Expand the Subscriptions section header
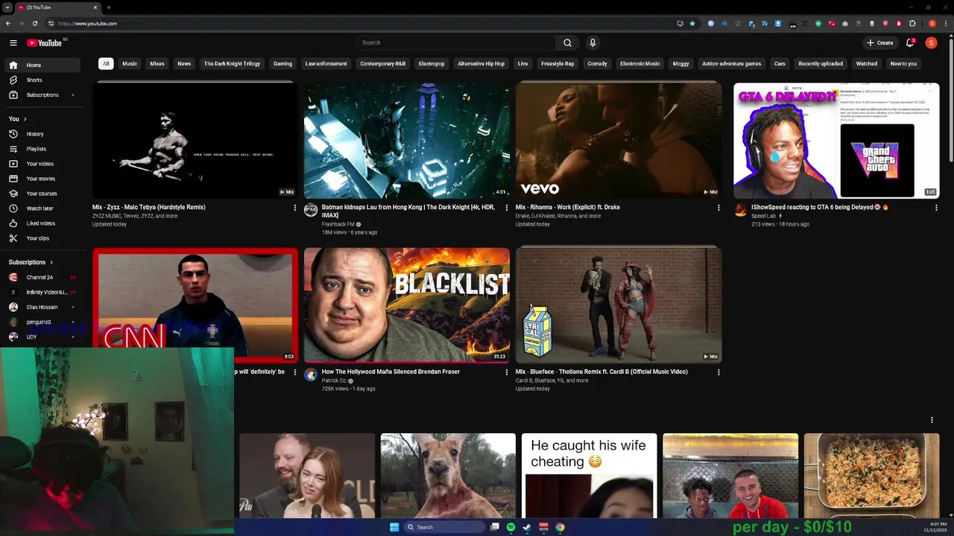This screenshot has height=536, width=954. [31, 262]
